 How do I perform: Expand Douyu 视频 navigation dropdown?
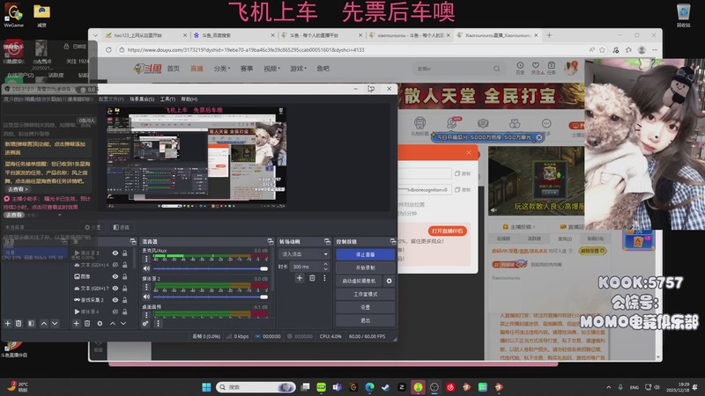[x=271, y=69]
